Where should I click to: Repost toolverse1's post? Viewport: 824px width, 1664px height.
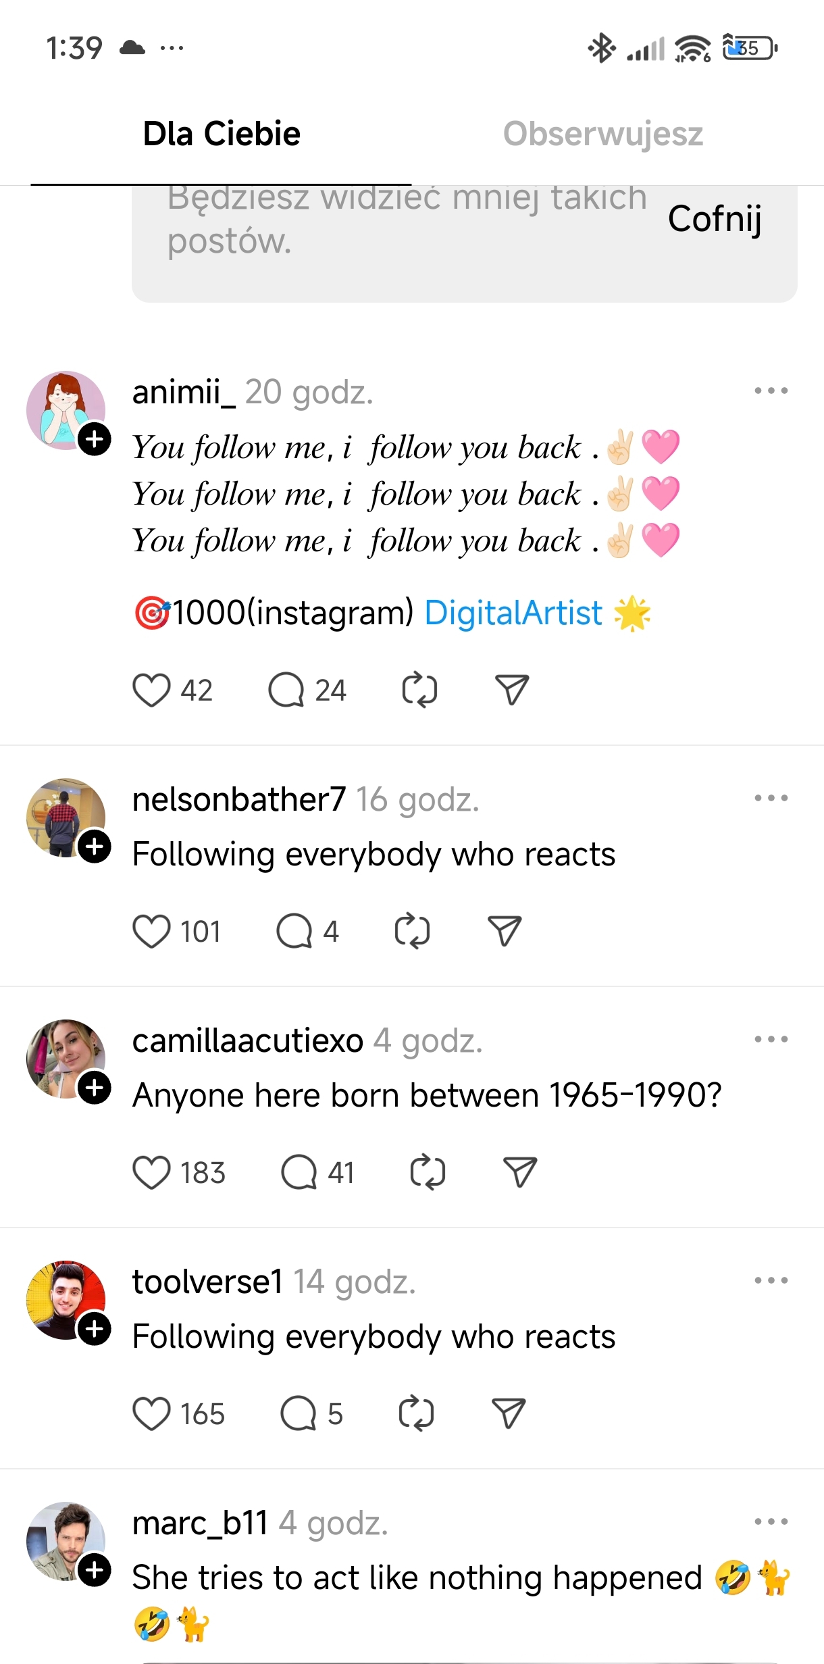(416, 1413)
